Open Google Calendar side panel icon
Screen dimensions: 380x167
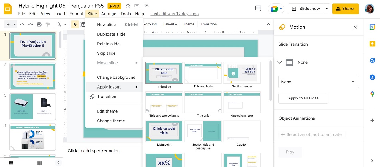(x=372, y=27)
